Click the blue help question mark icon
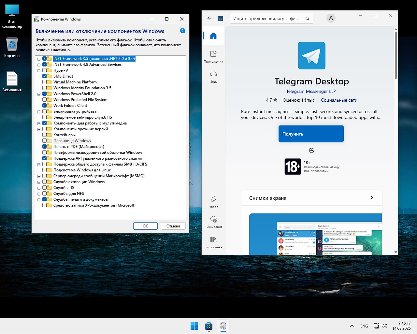The width and height of the screenshot is (417, 334). [183, 31]
